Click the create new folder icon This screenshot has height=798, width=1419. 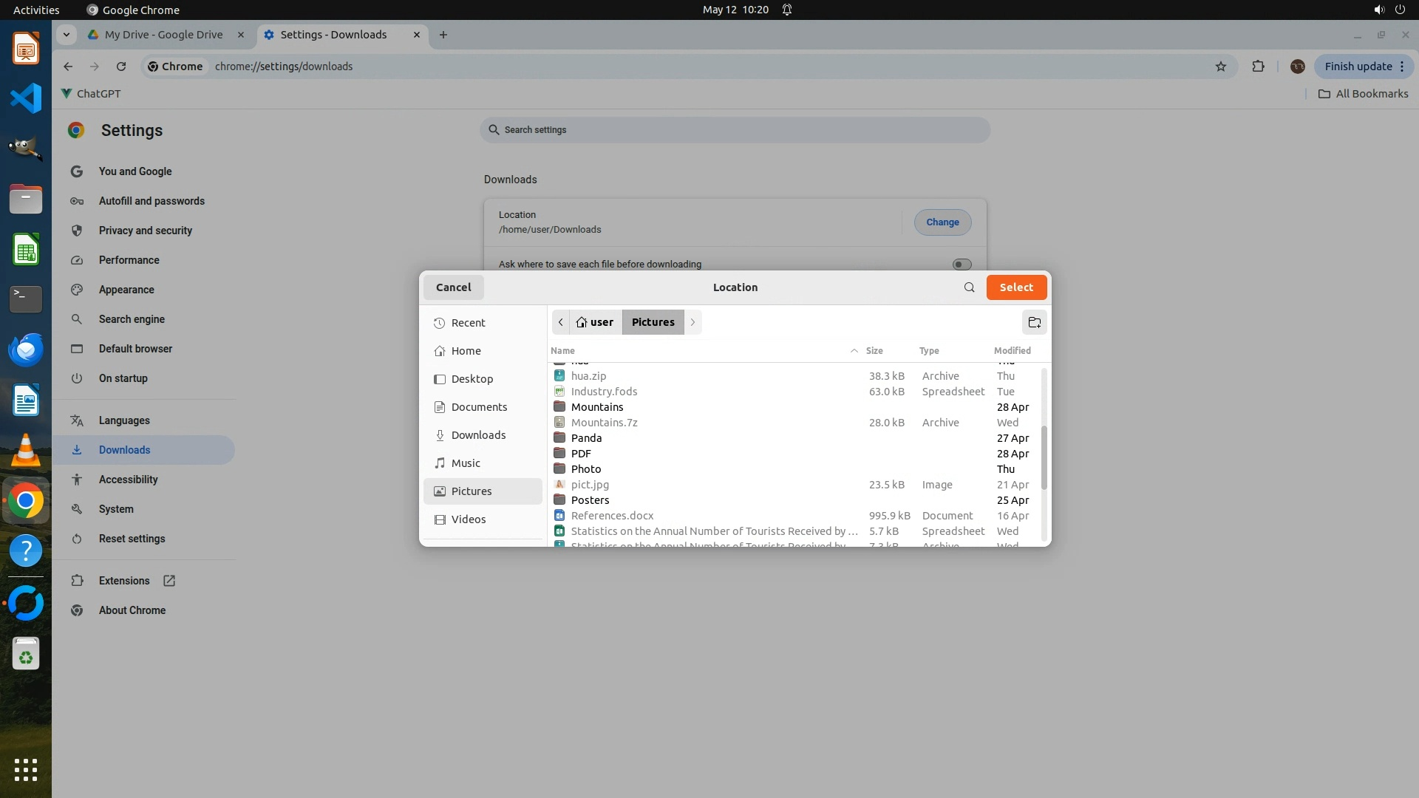[1034, 322]
